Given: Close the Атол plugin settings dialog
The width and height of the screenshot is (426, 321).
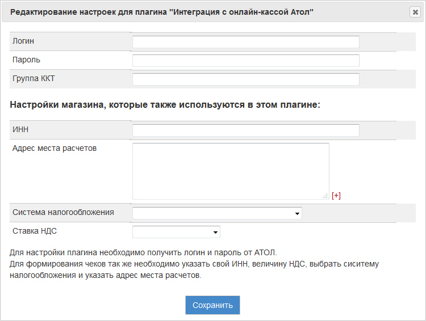Looking at the screenshot, I should point(415,12).
